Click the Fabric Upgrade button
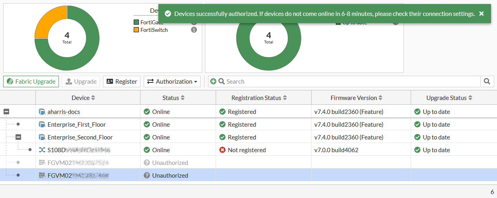497x198 pixels. [x=31, y=81]
